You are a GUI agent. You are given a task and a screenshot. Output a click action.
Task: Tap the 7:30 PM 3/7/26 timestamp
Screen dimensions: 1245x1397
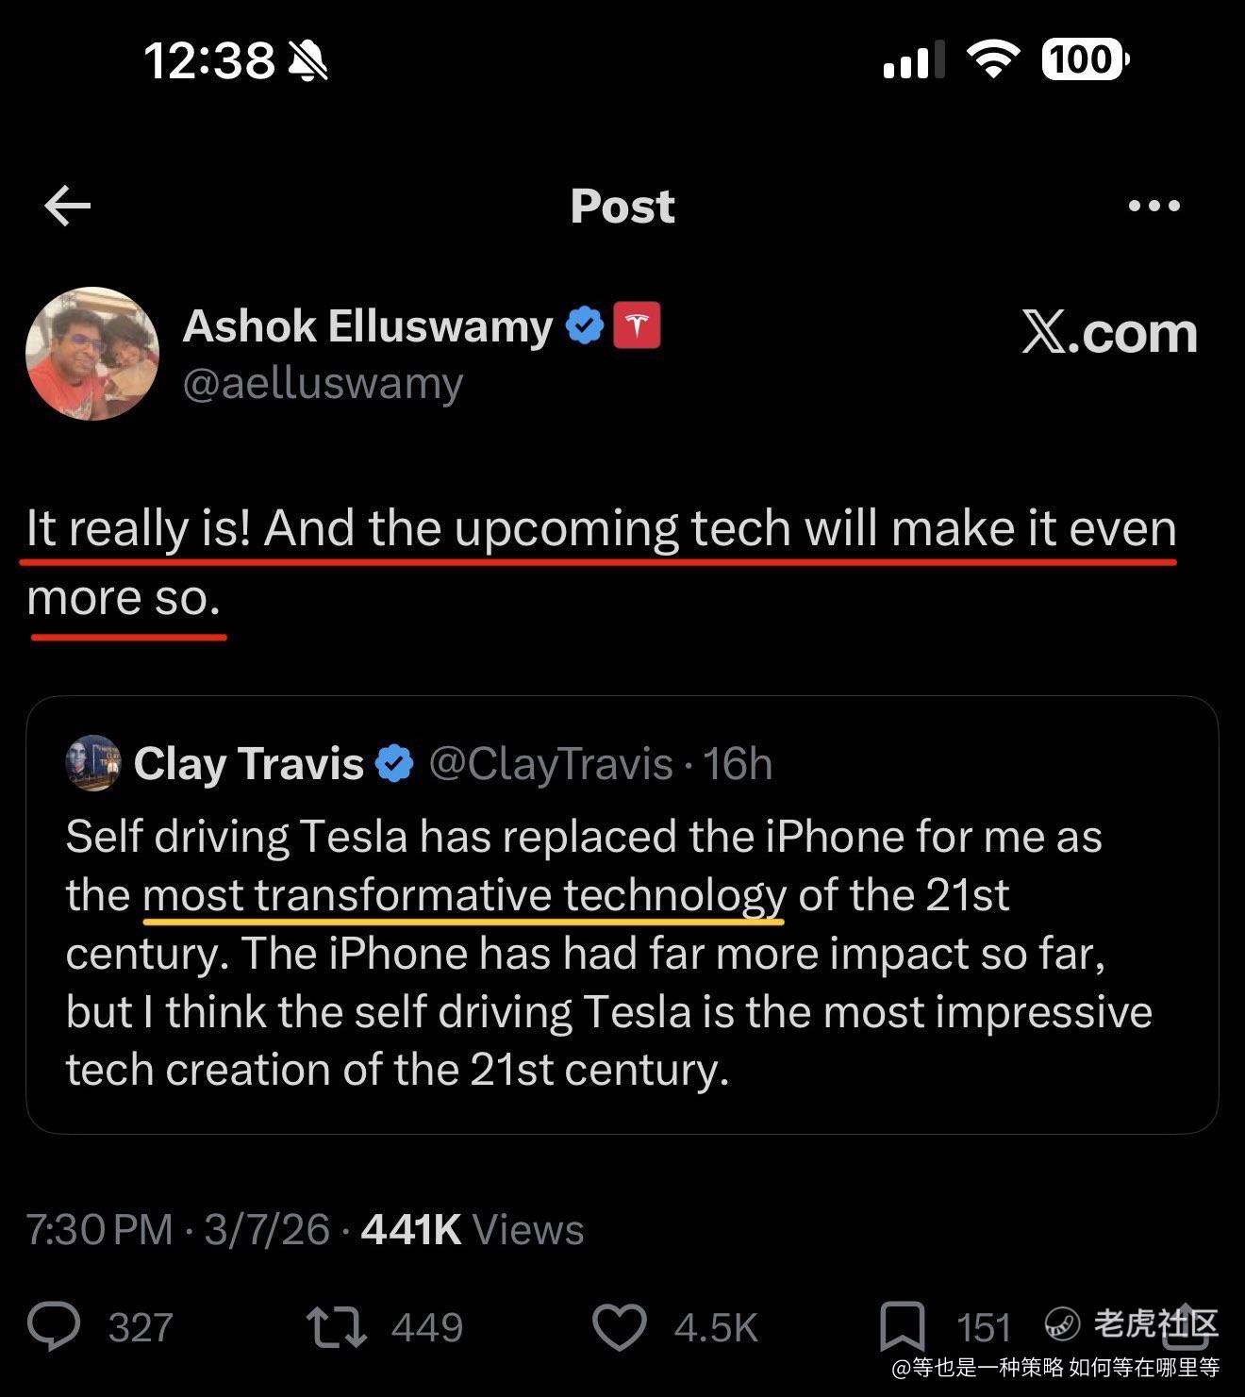(x=177, y=1229)
